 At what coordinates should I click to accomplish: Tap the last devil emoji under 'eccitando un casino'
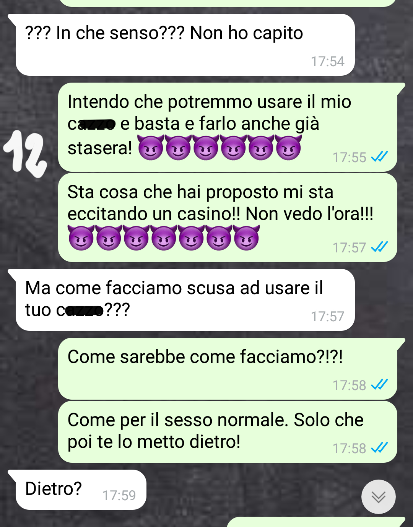point(247,237)
